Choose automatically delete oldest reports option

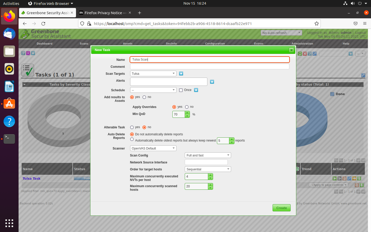coord(132,139)
